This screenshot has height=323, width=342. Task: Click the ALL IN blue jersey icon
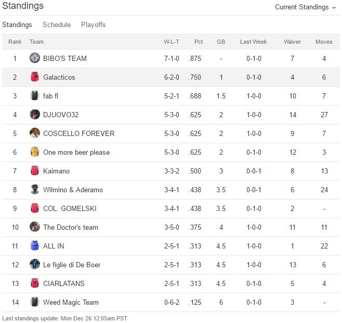[x=35, y=246]
